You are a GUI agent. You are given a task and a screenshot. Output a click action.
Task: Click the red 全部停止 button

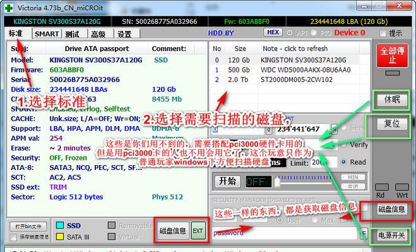coord(392,55)
